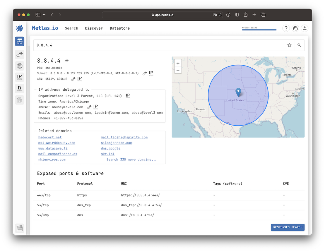Toggle the shield icon in the browser toolbar
325x252 pixels.
click(x=237, y=15)
